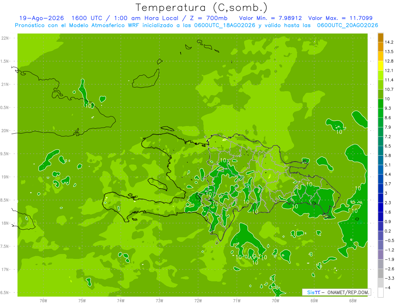Pick legend swatch between 13.5 and 14.2
This screenshot has width=396, height=305.
(x=380, y=47)
